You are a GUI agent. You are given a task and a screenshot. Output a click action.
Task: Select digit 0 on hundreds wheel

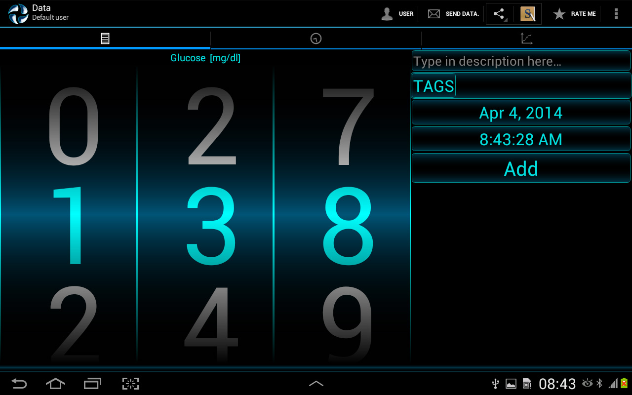pos(73,126)
